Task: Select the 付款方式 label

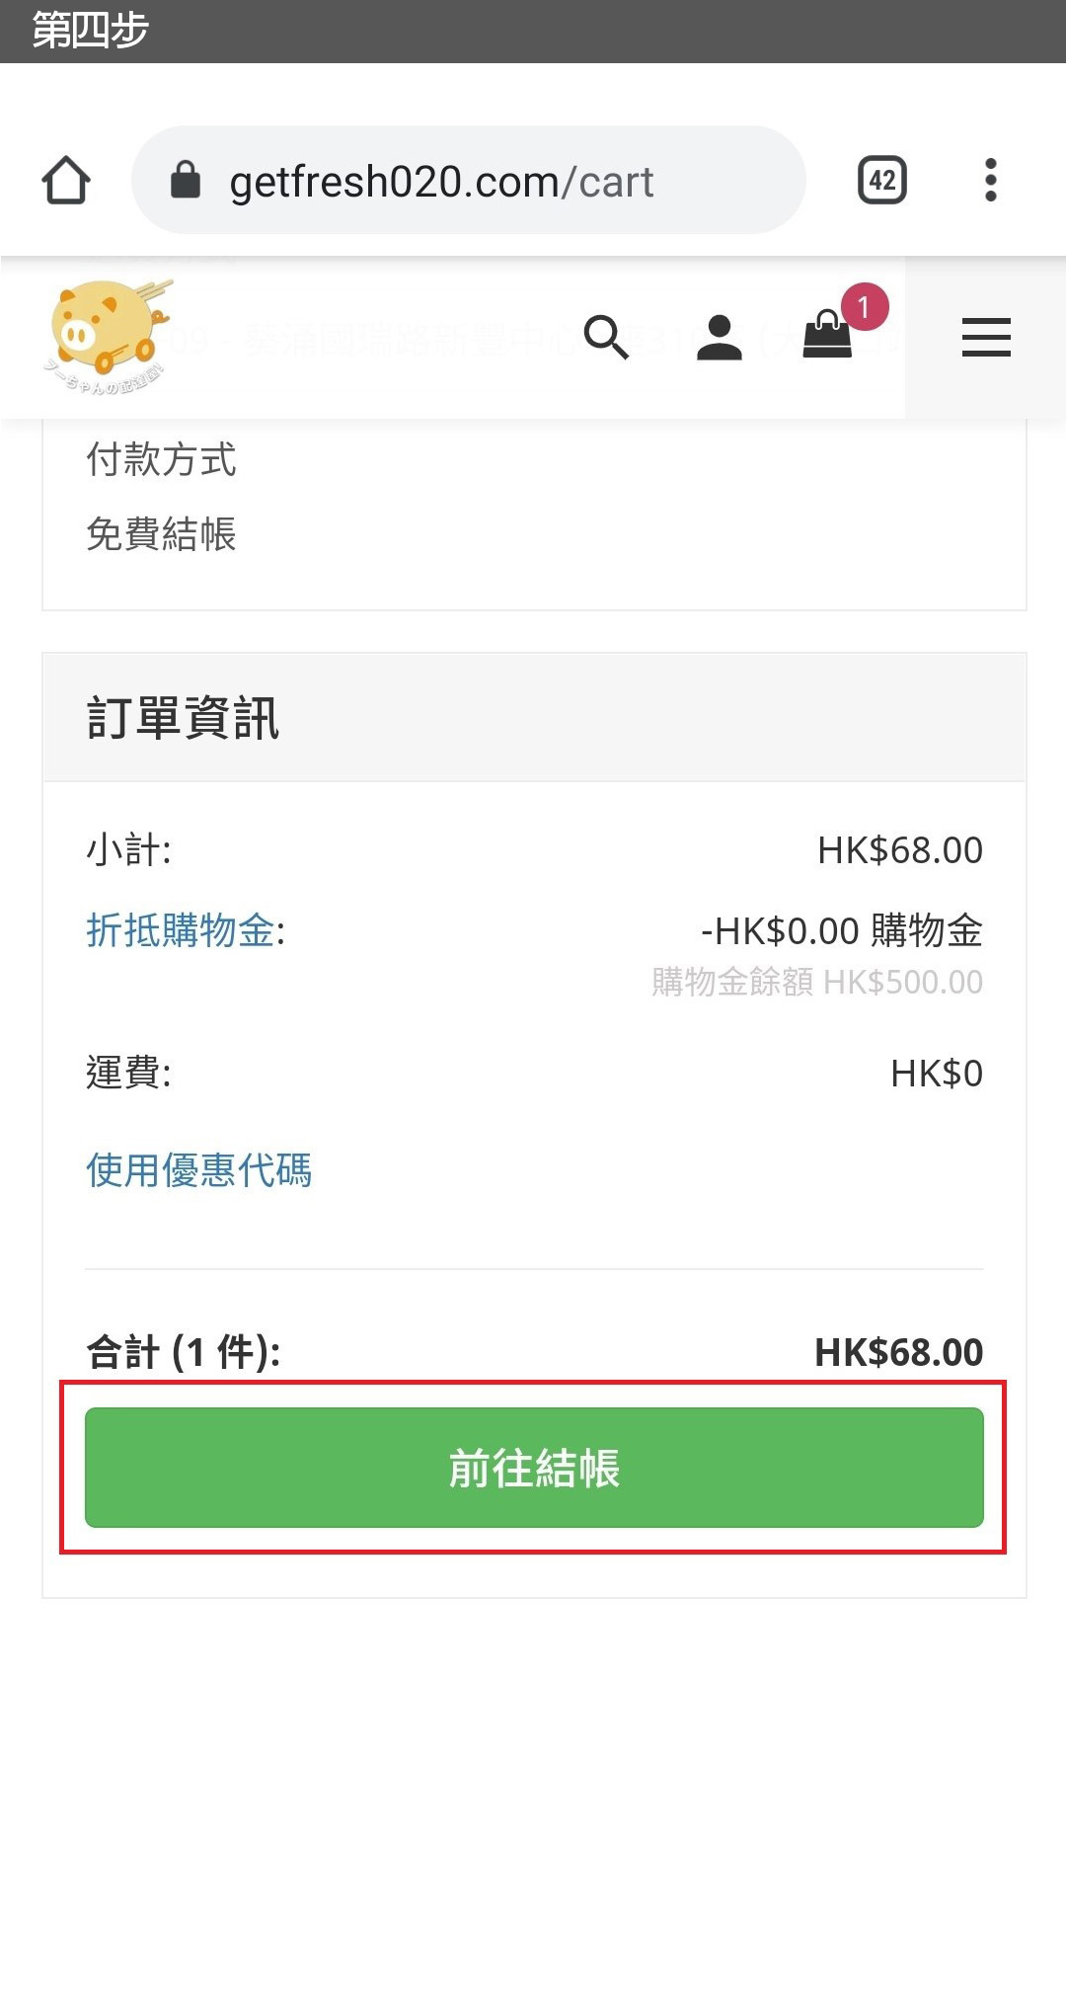Action: click(x=162, y=459)
